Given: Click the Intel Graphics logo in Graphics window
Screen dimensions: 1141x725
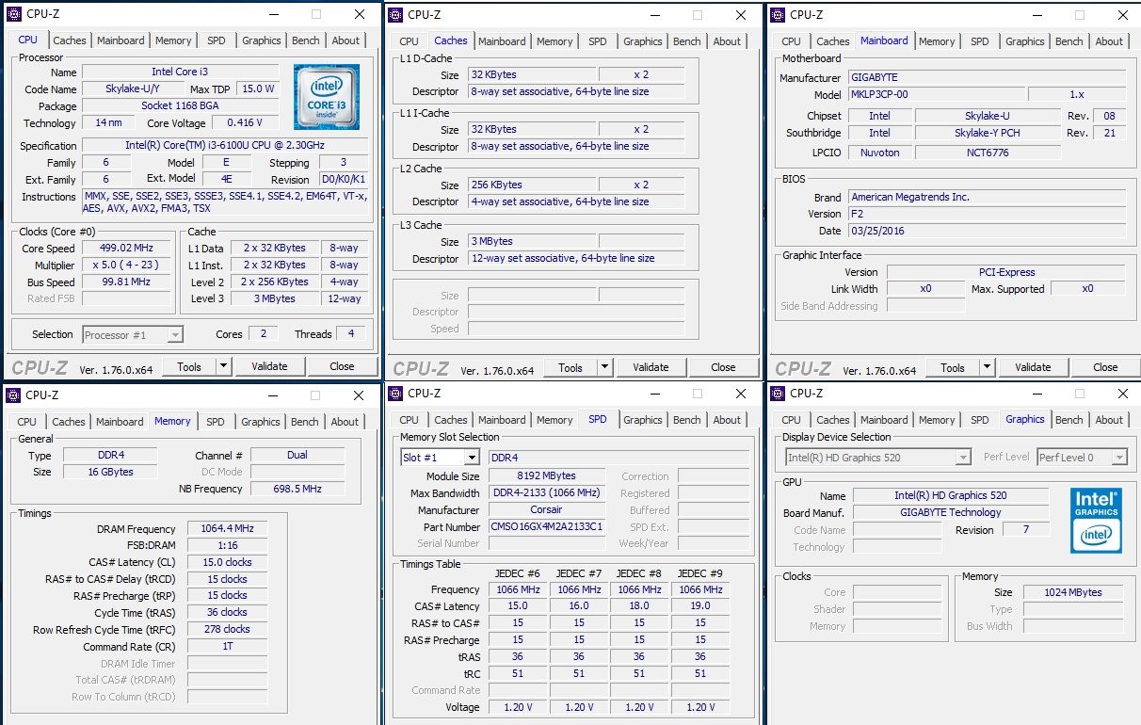Looking at the screenshot, I should click(x=1096, y=521).
